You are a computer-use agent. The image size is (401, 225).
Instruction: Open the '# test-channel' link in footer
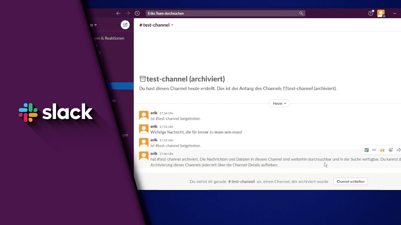point(241,182)
